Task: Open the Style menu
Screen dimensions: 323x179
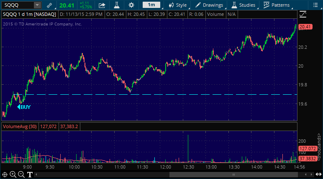Action: (177, 5)
